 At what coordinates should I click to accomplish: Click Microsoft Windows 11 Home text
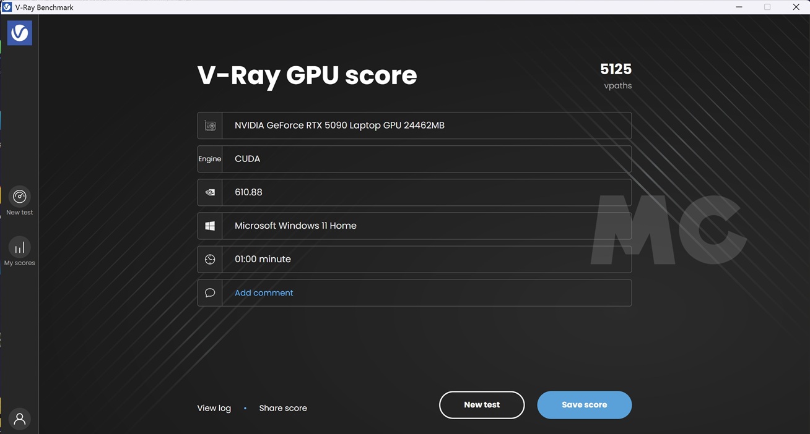(295, 226)
